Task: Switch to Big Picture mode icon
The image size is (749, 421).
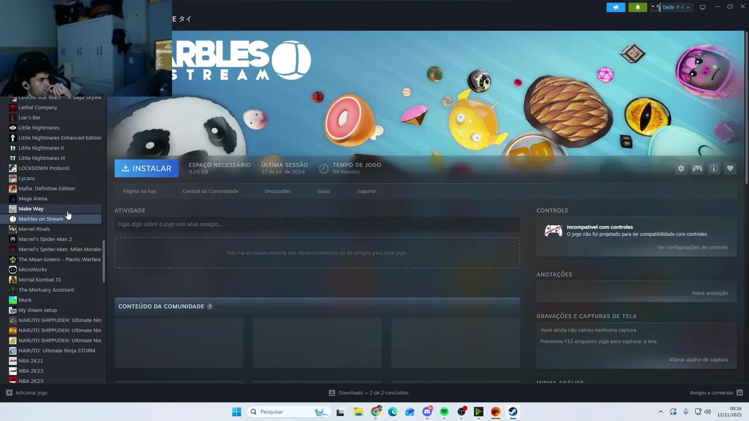Action: tap(703, 7)
